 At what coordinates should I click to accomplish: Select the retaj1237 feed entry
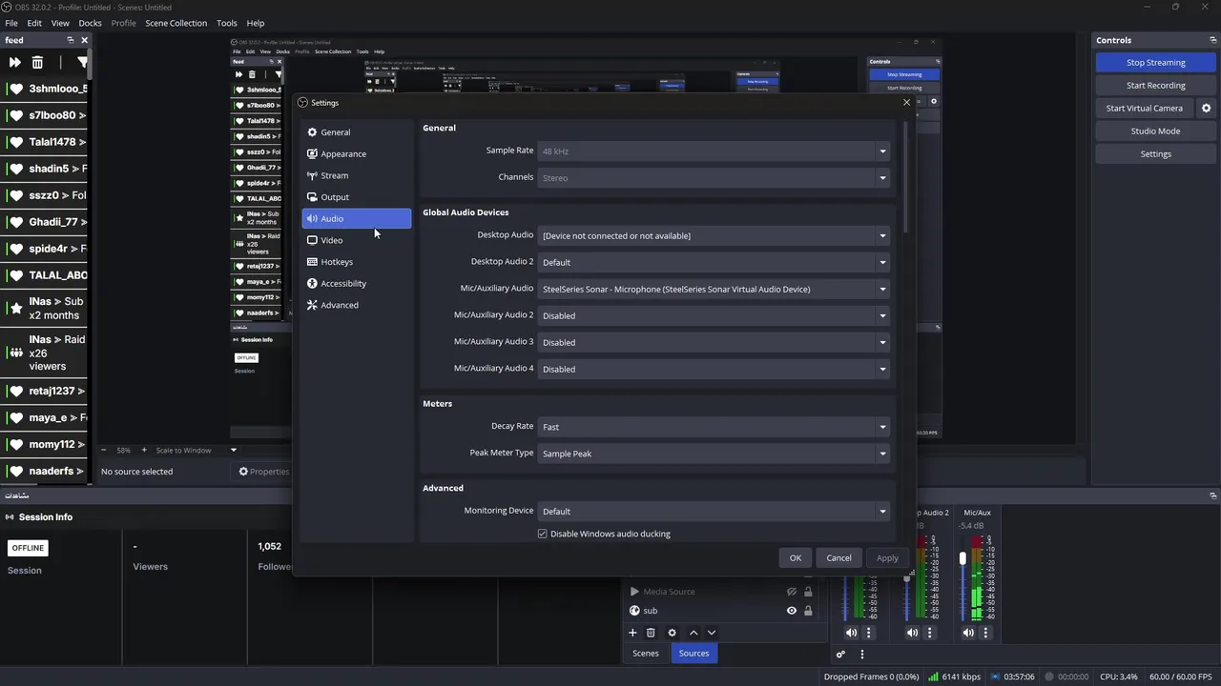[x=44, y=391]
